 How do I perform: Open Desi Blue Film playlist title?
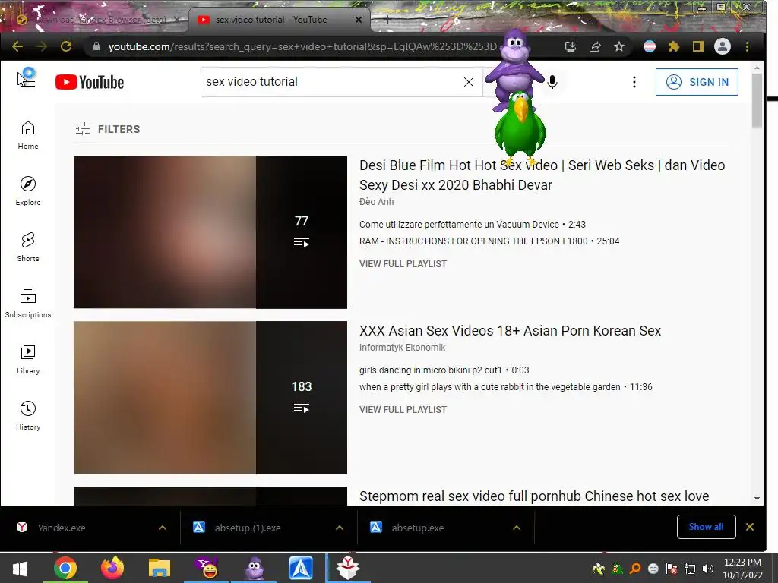point(542,175)
